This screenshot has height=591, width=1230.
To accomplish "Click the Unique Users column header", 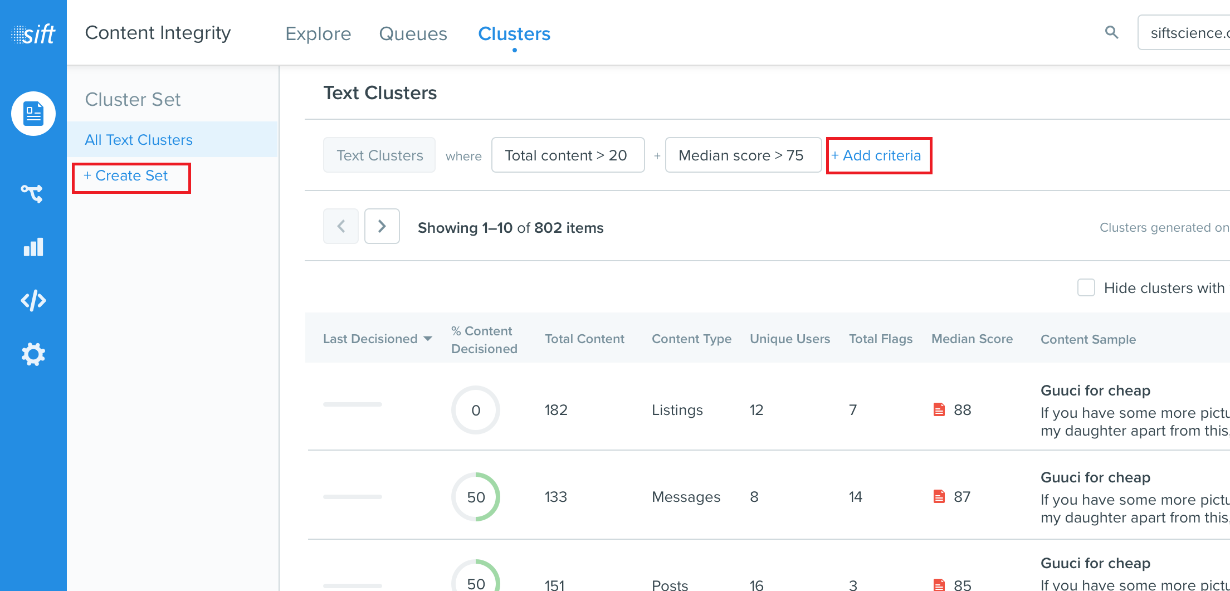I will pos(790,339).
